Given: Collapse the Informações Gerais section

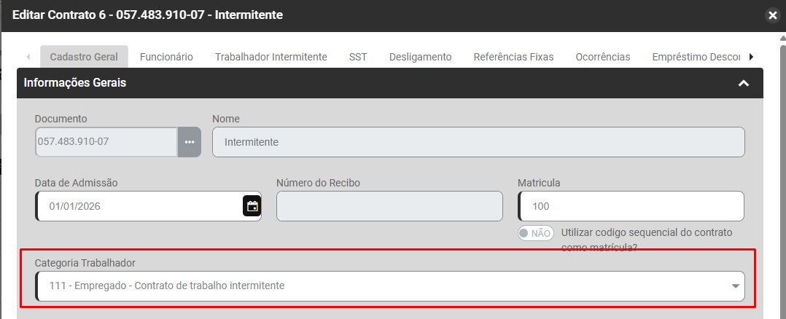Looking at the screenshot, I should (744, 83).
